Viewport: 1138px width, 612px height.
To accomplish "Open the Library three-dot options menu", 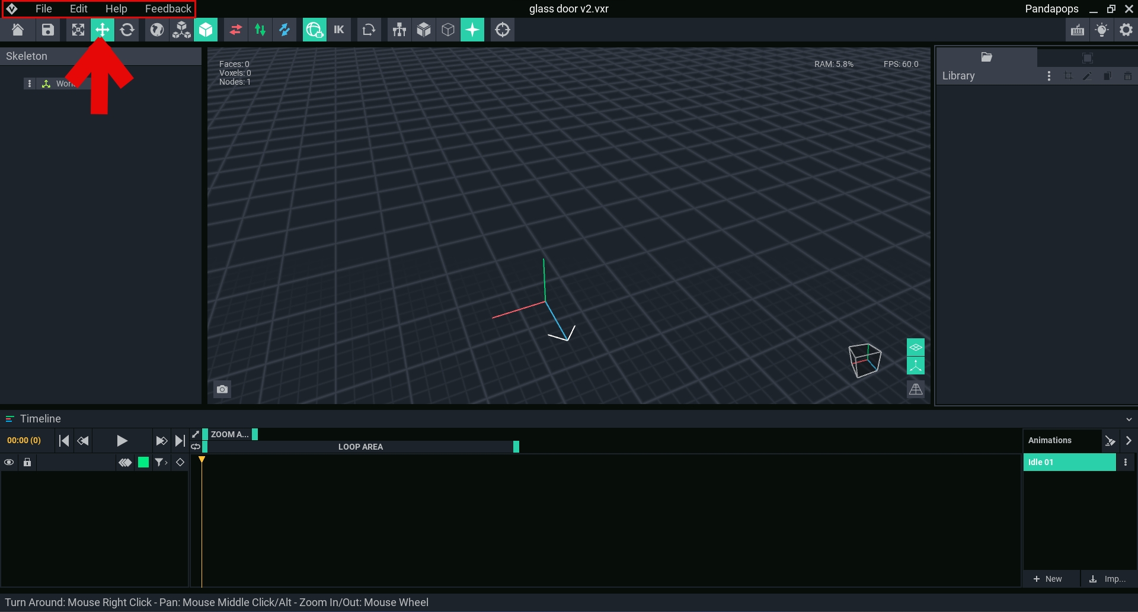I will pos(1049,76).
